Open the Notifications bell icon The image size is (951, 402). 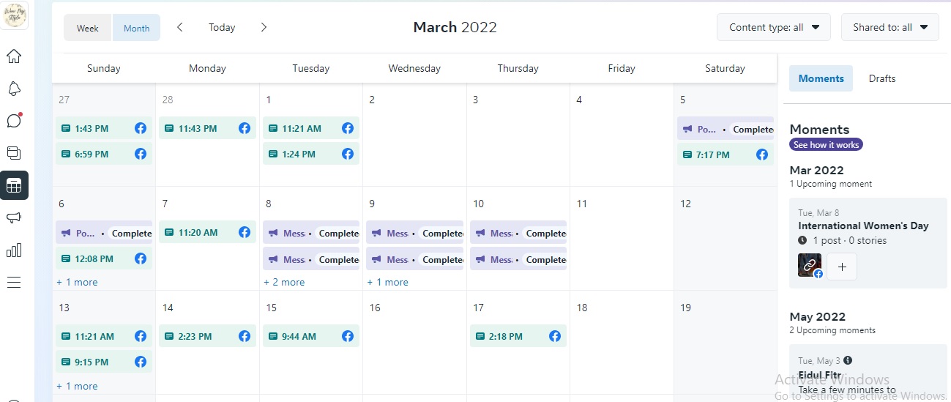(14, 89)
